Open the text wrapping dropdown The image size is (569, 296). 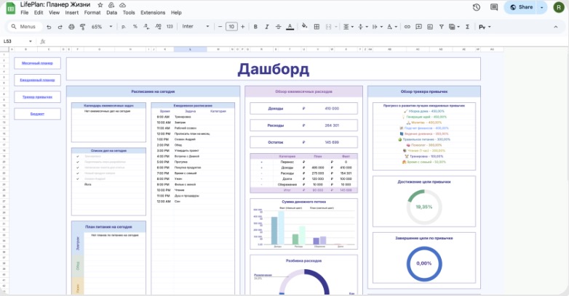[x=378, y=27]
